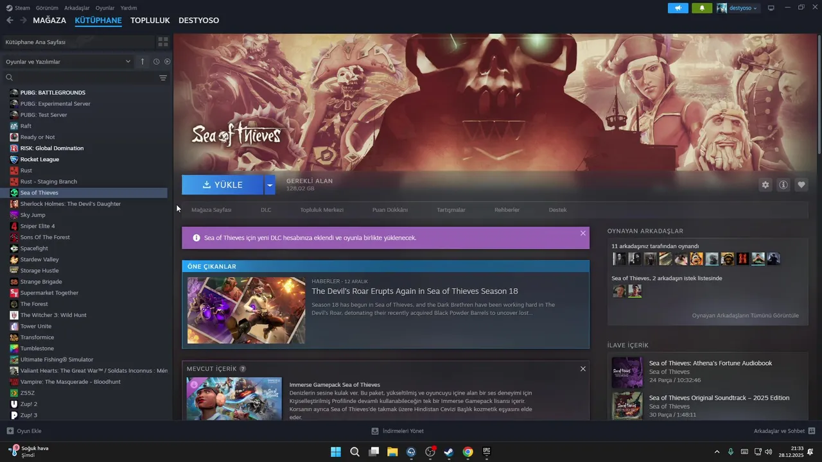Open the library filter settings icon
The height and width of the screenshot is (462, 822).
(163, 78)
